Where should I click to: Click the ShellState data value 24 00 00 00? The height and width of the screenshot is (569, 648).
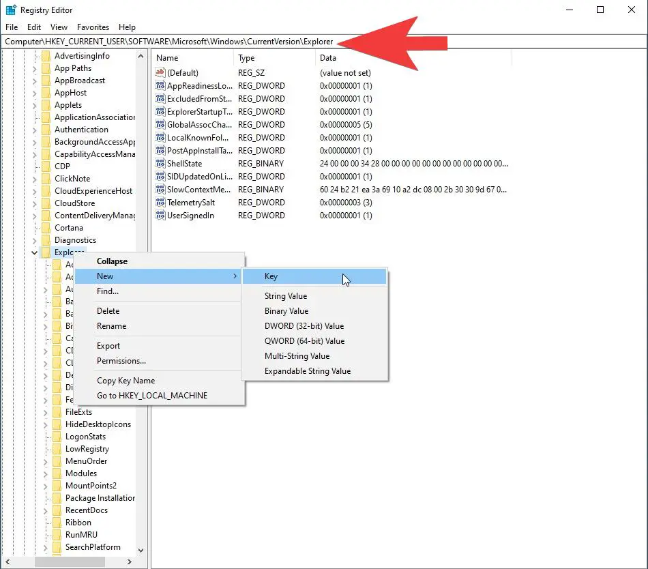point(413,164)
